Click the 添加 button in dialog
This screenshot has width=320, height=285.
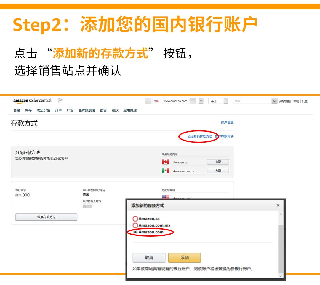185,258
